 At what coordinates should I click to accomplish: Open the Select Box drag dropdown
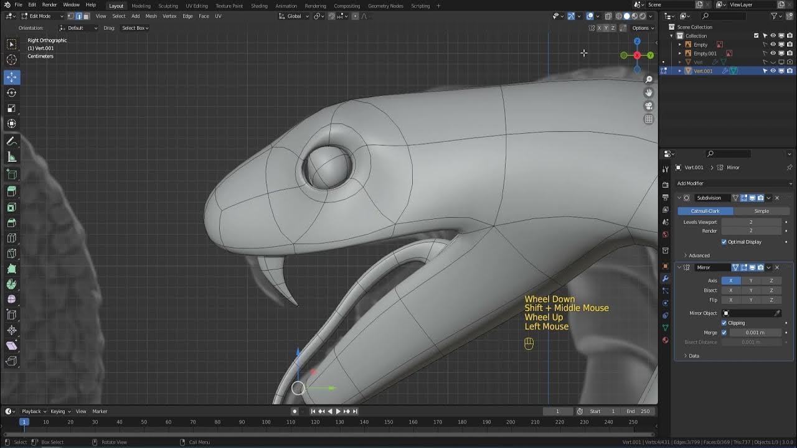135,28
